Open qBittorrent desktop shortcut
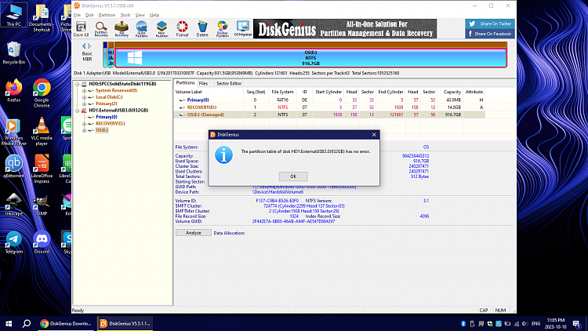 [14, 165]
